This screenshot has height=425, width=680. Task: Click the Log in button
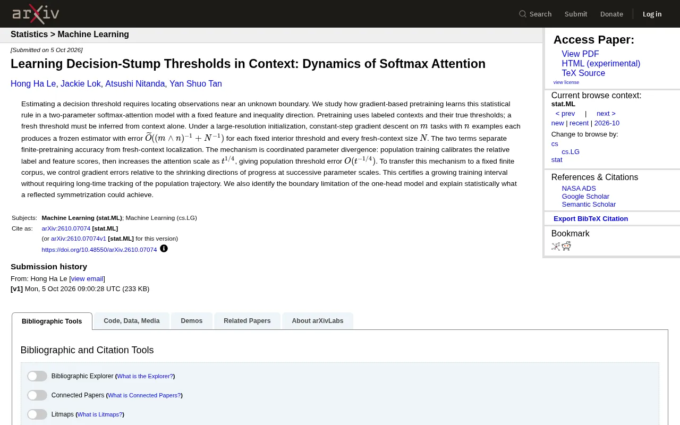(x=652, y=14)
